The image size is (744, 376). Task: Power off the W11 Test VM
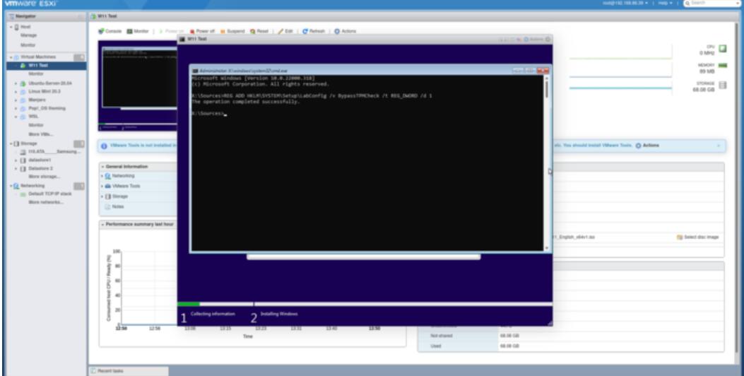202,31
